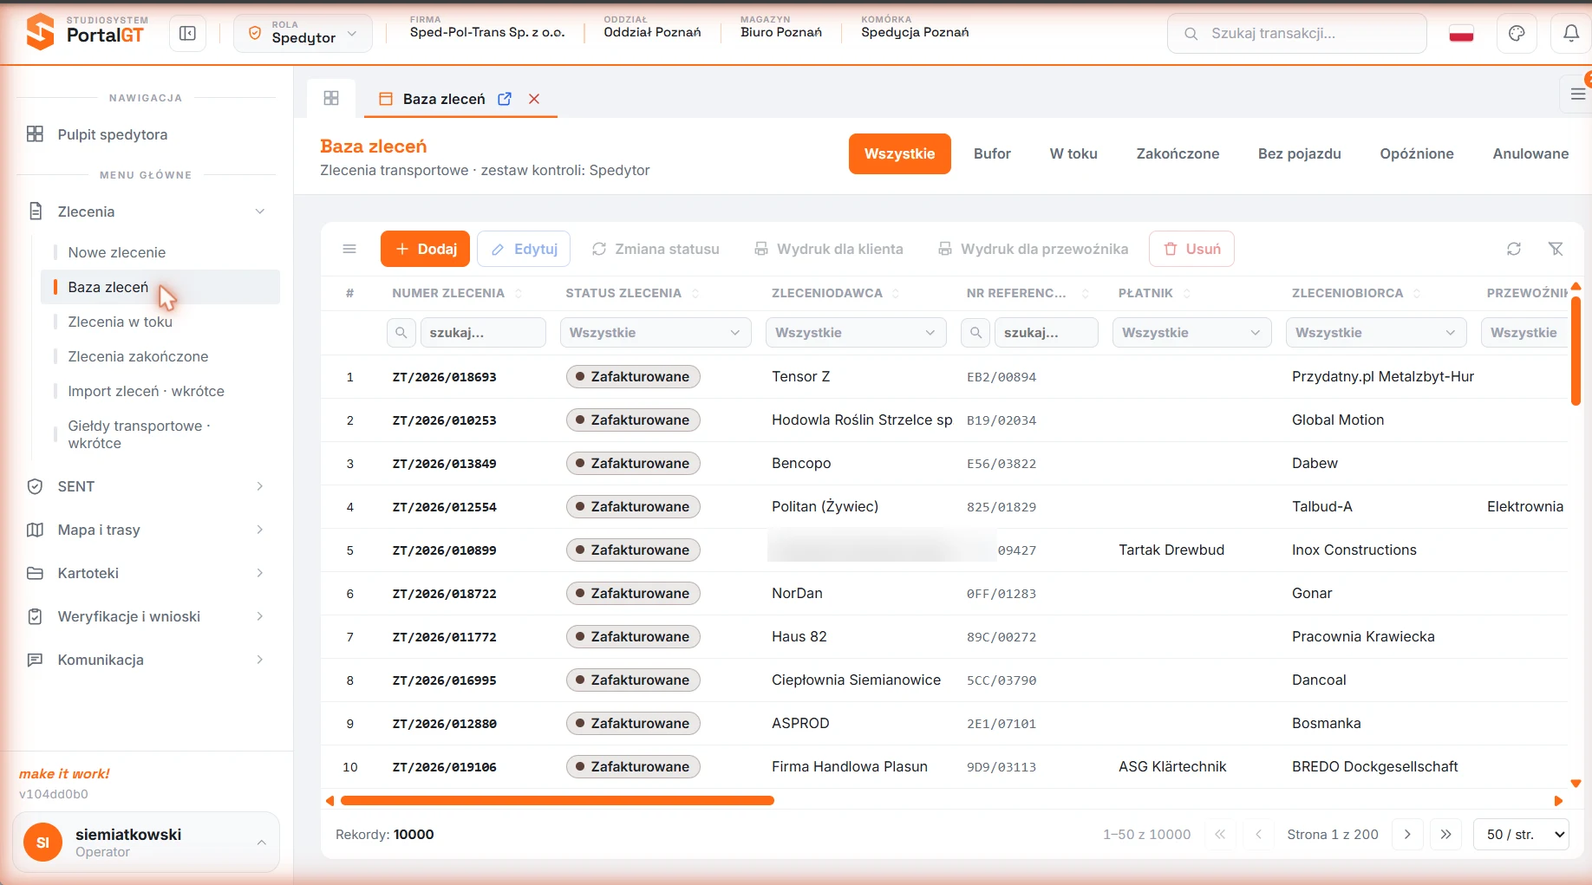Image resolution: width=1592 pixels, height=885 pixels.
Task: Open the notifications bell
Action: click(1571, 34)
